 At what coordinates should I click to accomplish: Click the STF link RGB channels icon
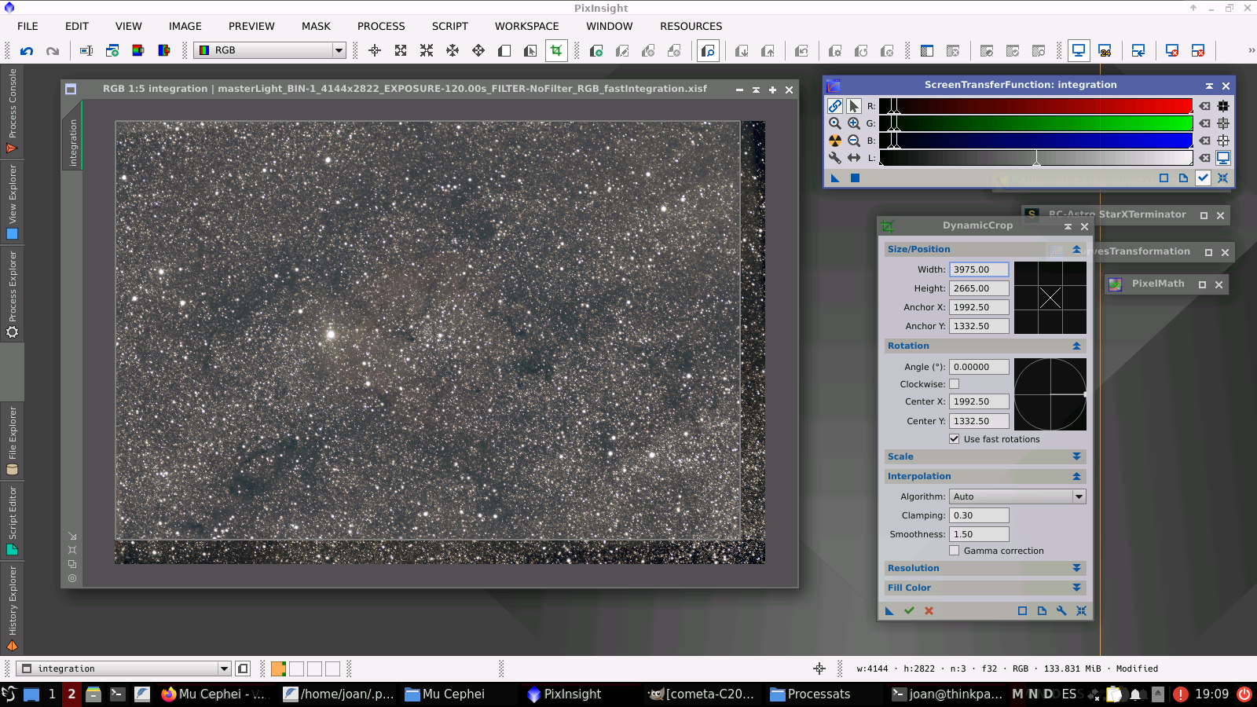coord(835,106)
